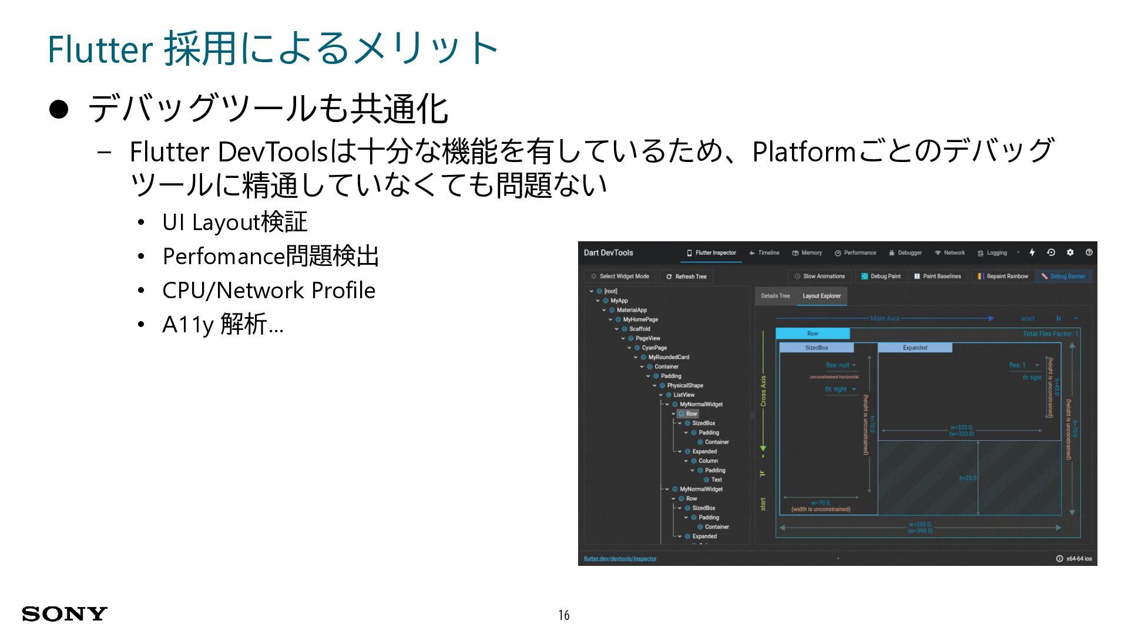The image size is (1128, 634).
Task: Switch to the Details Tree tab
Action: pyautogui.click(x=775, y=296)
